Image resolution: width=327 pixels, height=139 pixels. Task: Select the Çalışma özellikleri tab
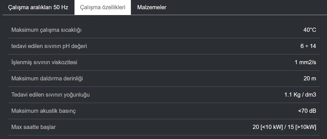pos(103,8)
